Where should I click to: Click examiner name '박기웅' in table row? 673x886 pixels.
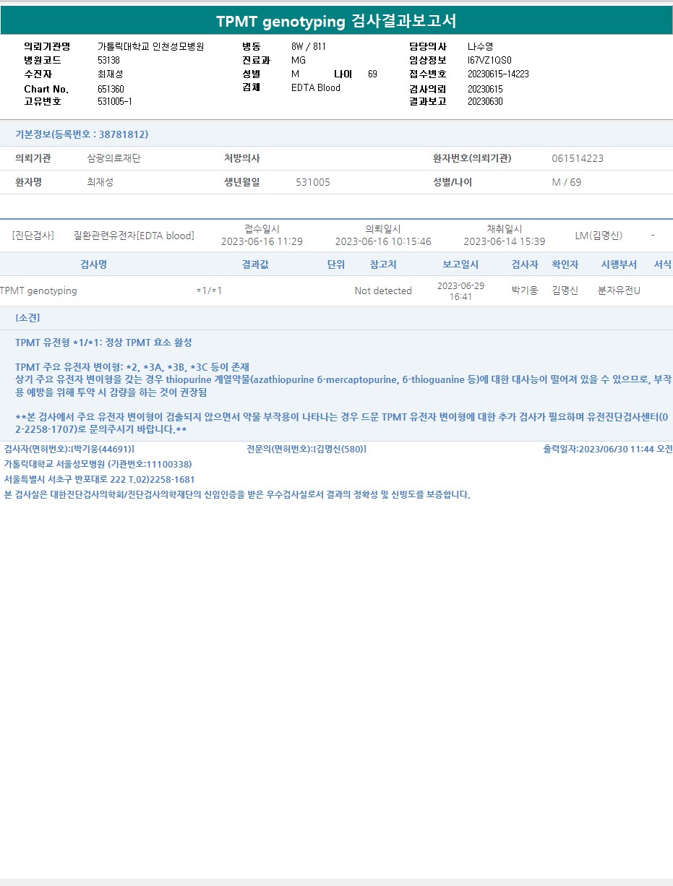[525, 291]
